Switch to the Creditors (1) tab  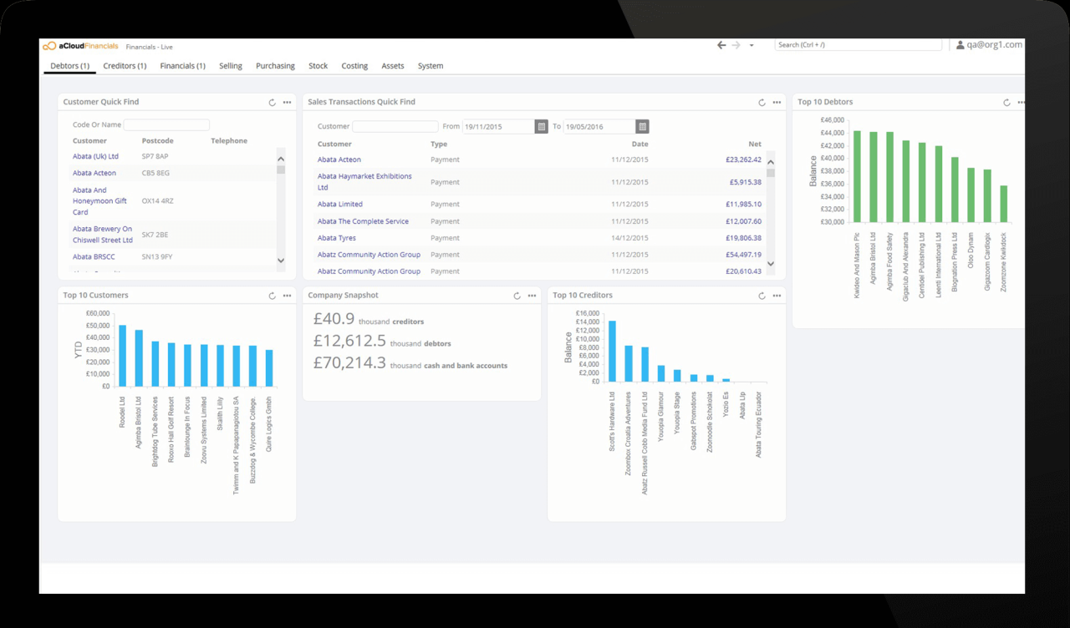pyautogui.click(x=125, y=66)
